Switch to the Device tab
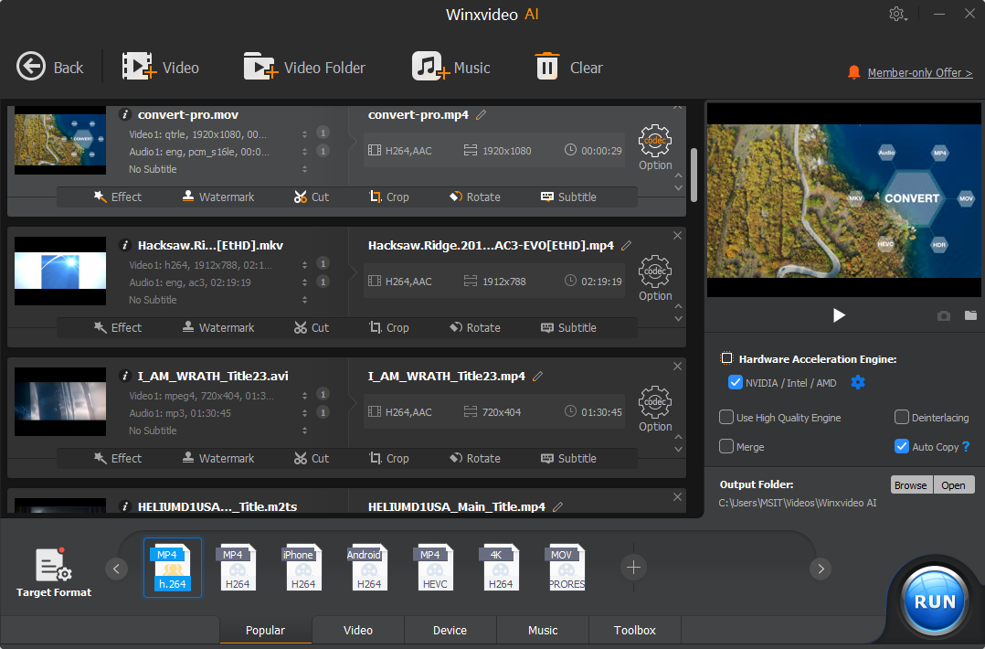985x649 pixels. pos(450,630)
